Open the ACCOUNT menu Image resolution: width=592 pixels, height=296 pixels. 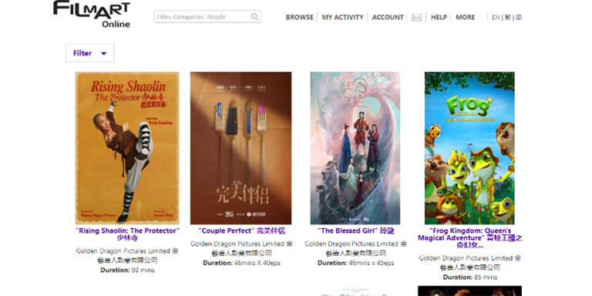(388, 18)
